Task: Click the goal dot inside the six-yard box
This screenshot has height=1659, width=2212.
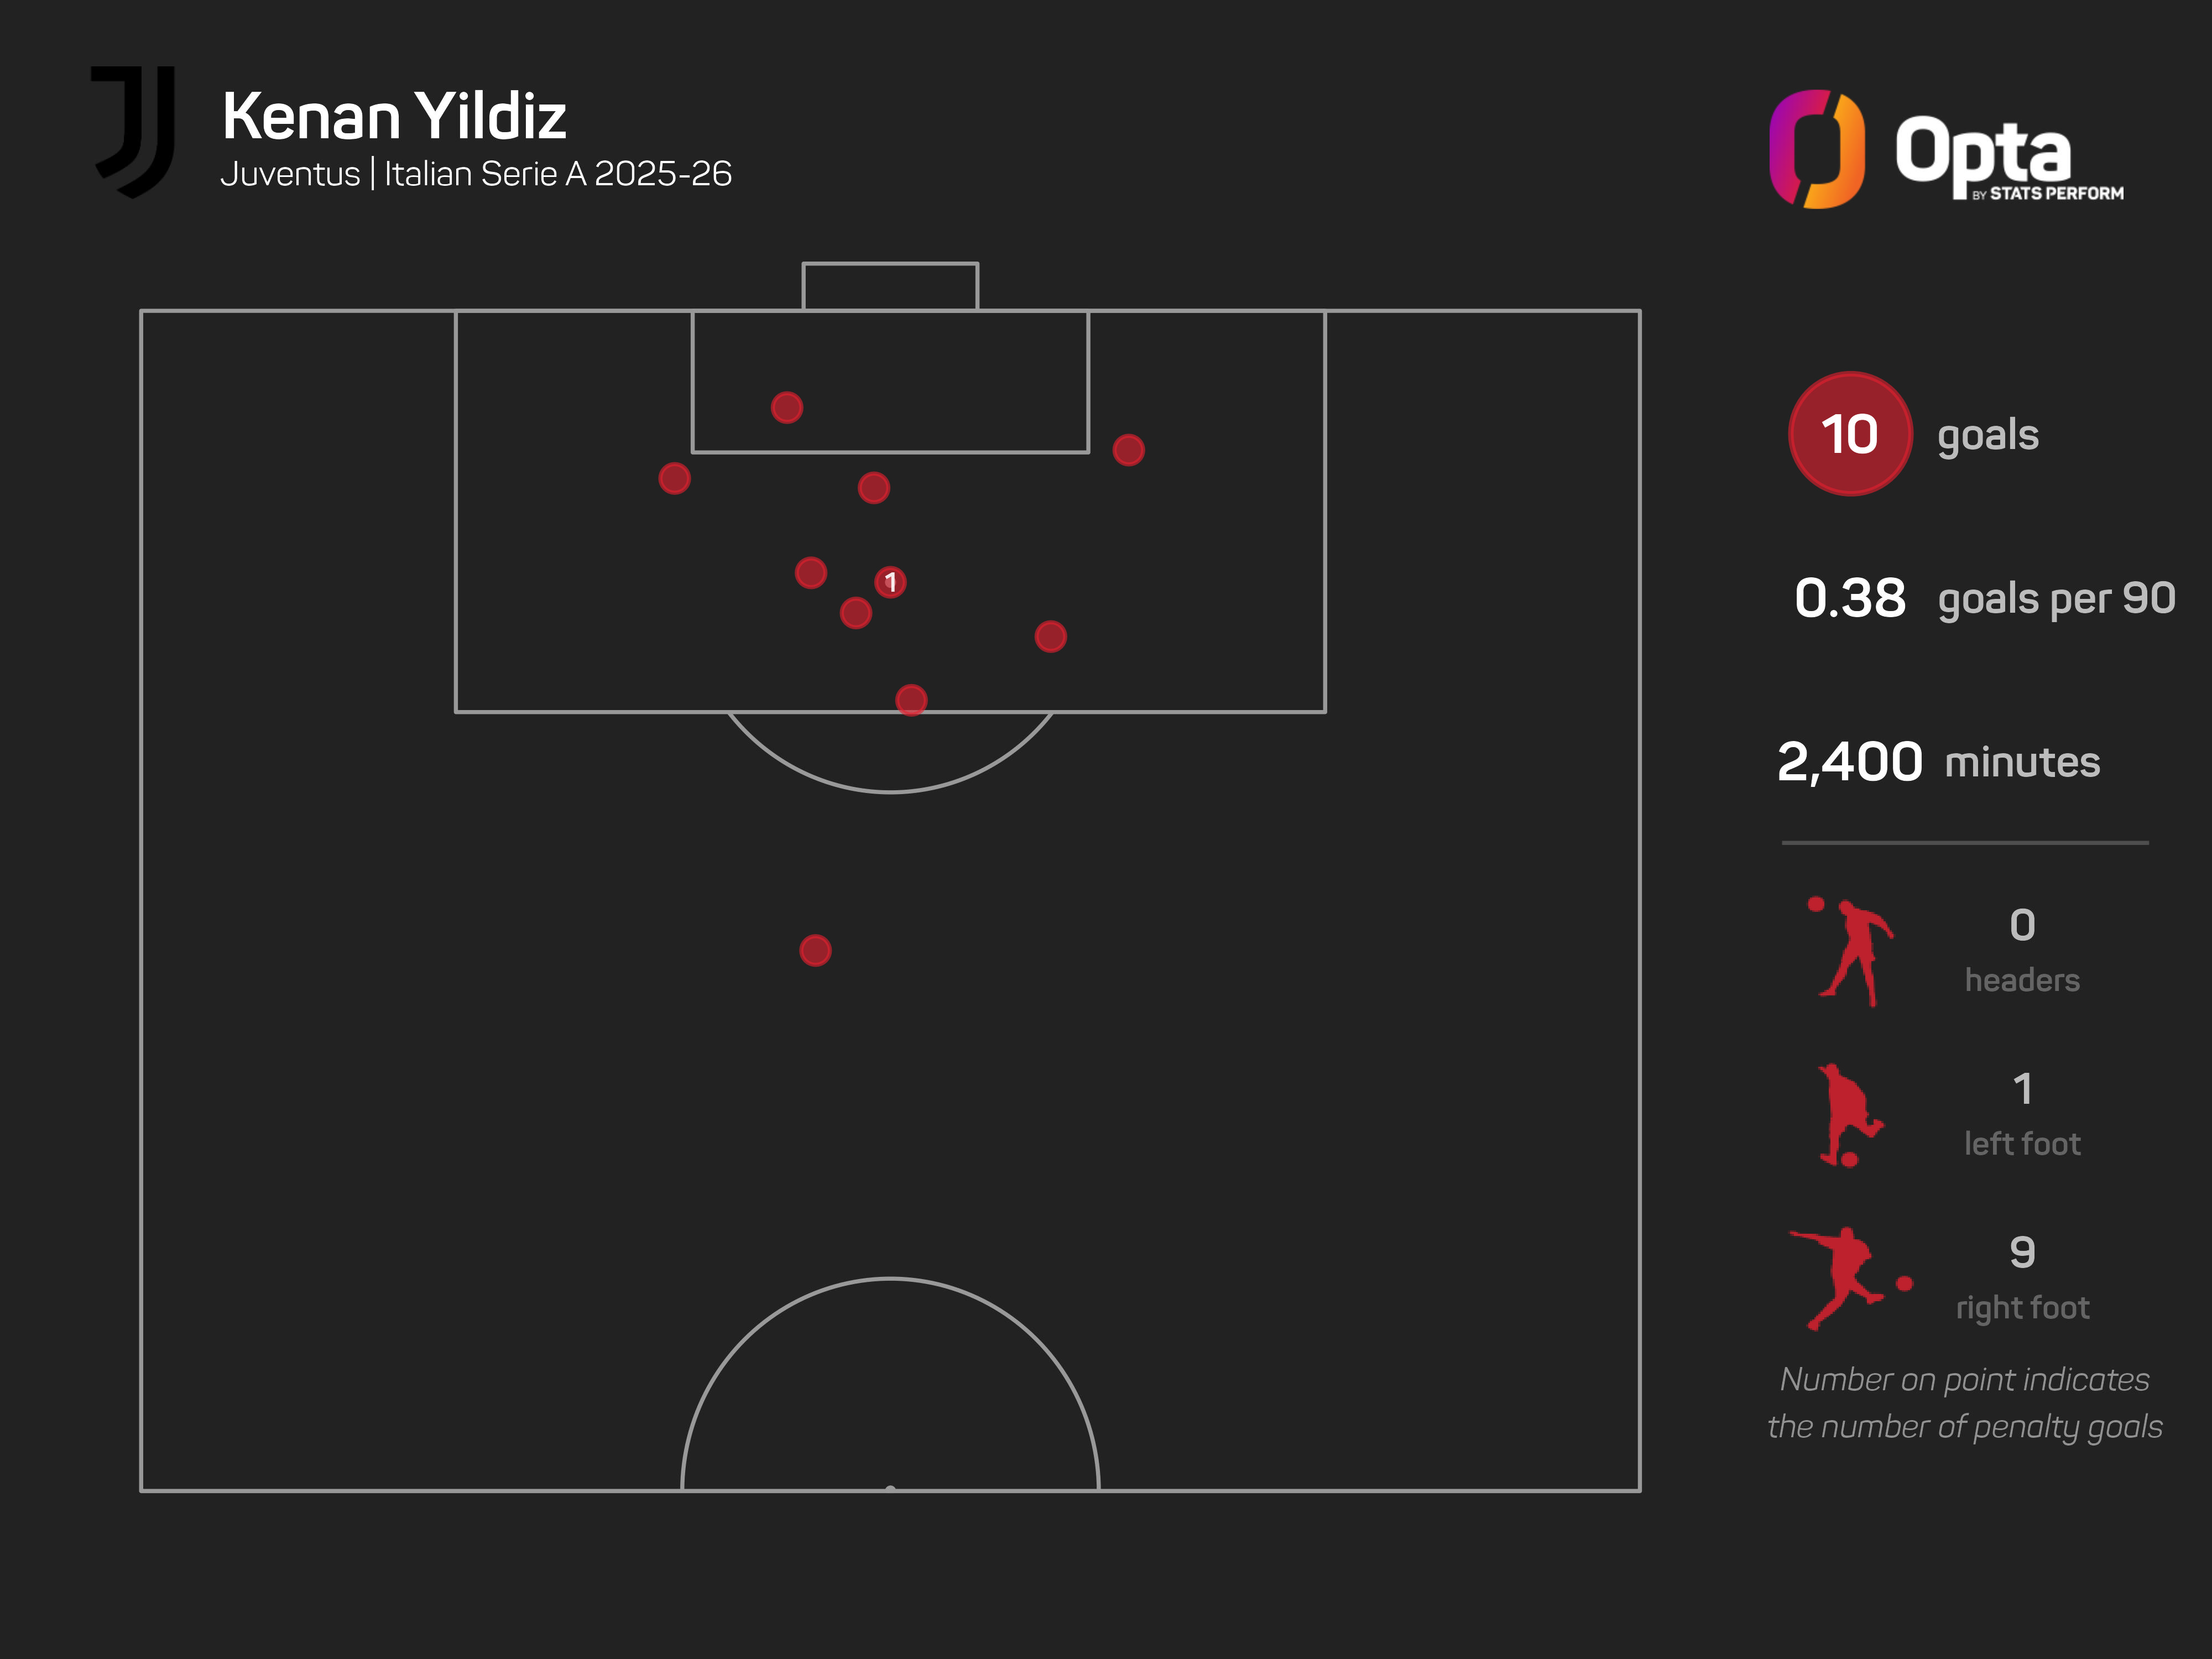Action: (787, 407)
